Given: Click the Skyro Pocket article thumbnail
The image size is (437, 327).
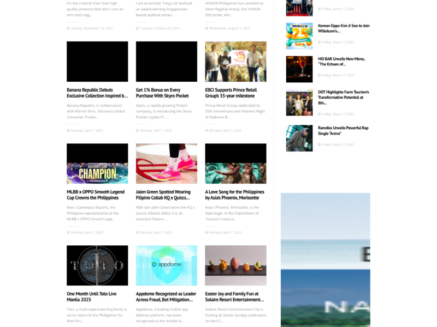Looking at the screenshot, I should 167,62.
